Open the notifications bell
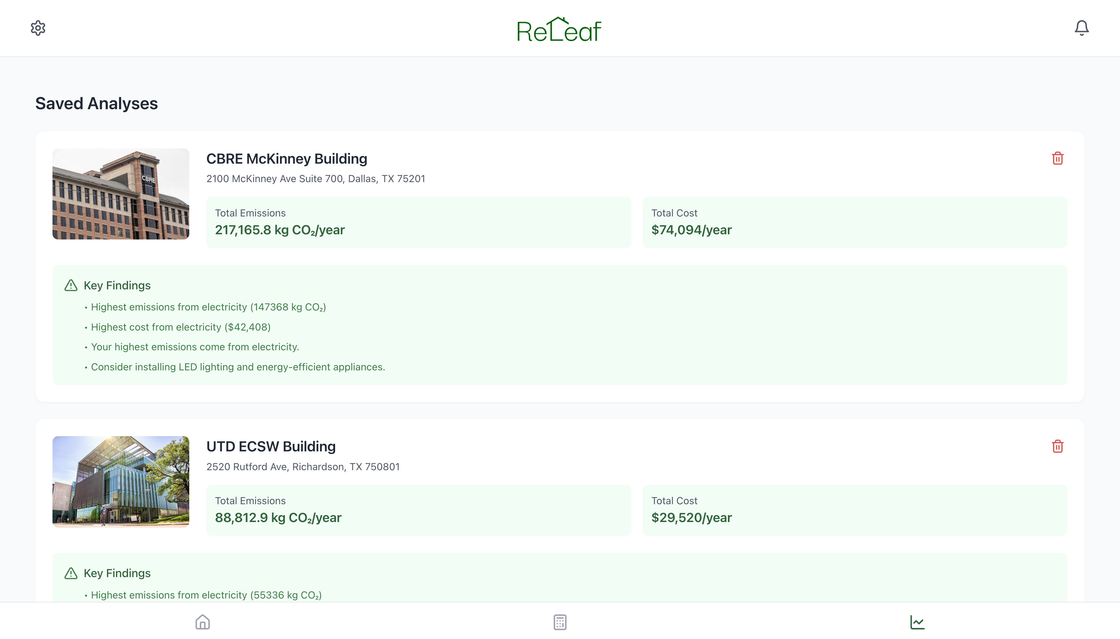 tap(1081, 28)
